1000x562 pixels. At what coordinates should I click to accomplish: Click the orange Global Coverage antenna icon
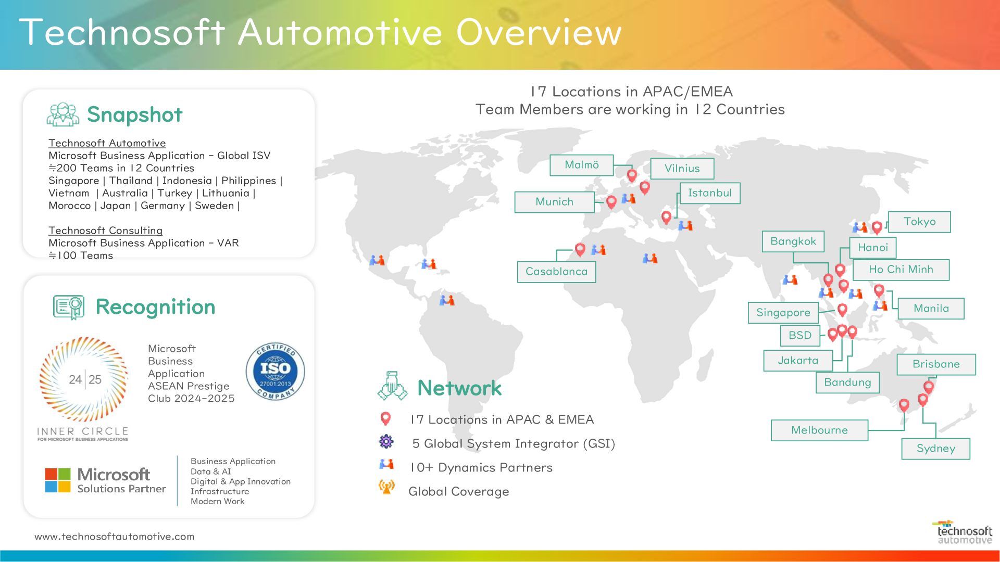tap(386, 487)
